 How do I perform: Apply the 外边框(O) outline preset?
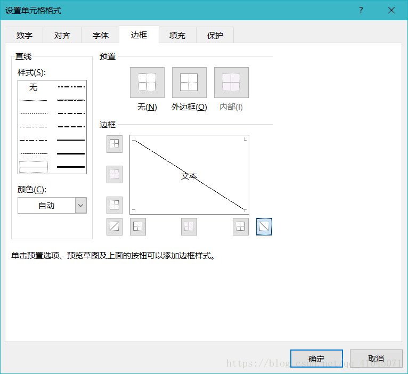[189, 83]
